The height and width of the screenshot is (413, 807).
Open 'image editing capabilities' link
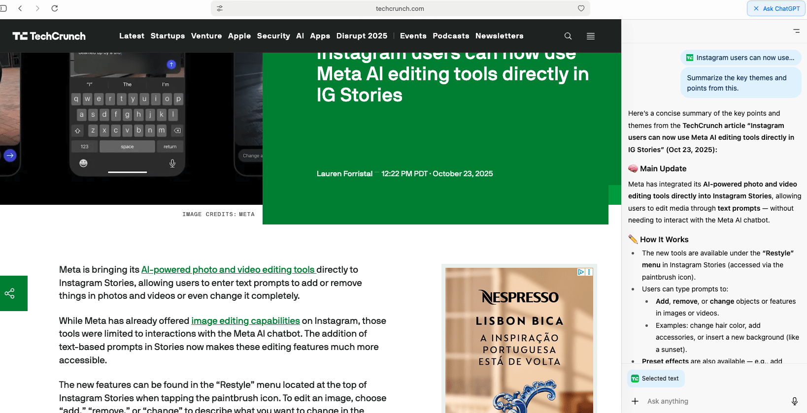tap(245, 321)
